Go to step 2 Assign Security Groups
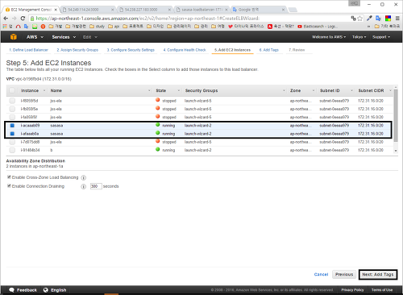Viewport: 403px width, 295px height. point(77,50)
